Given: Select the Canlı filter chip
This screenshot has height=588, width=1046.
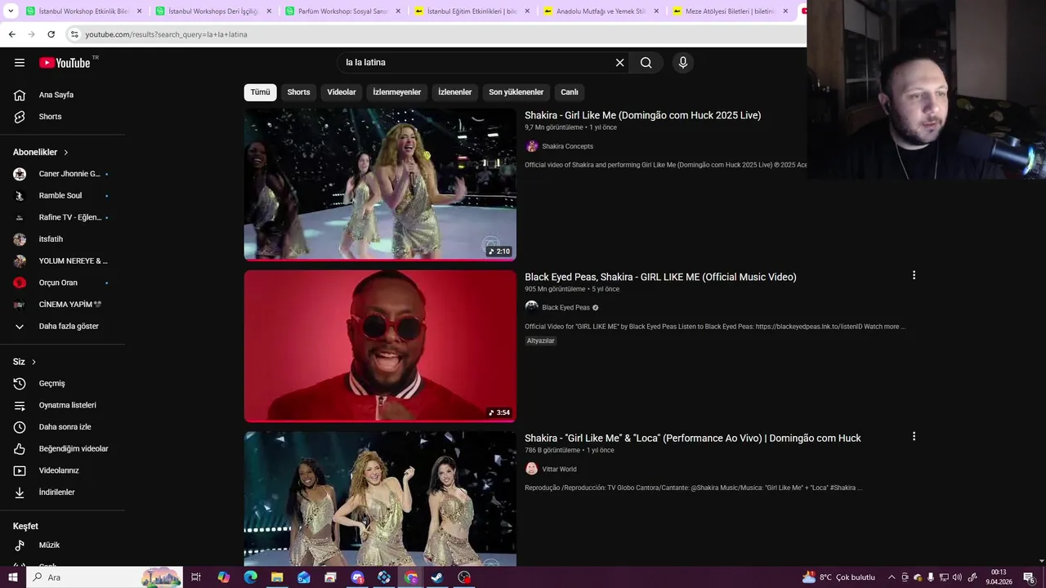Looking at the screenshot, I should coord(570,92).
